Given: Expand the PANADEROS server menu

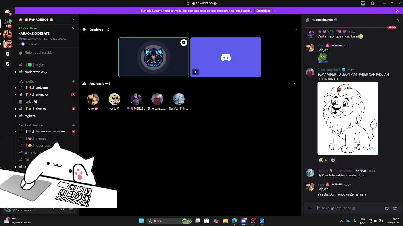Looking at the screenshot, I should 73,19.
